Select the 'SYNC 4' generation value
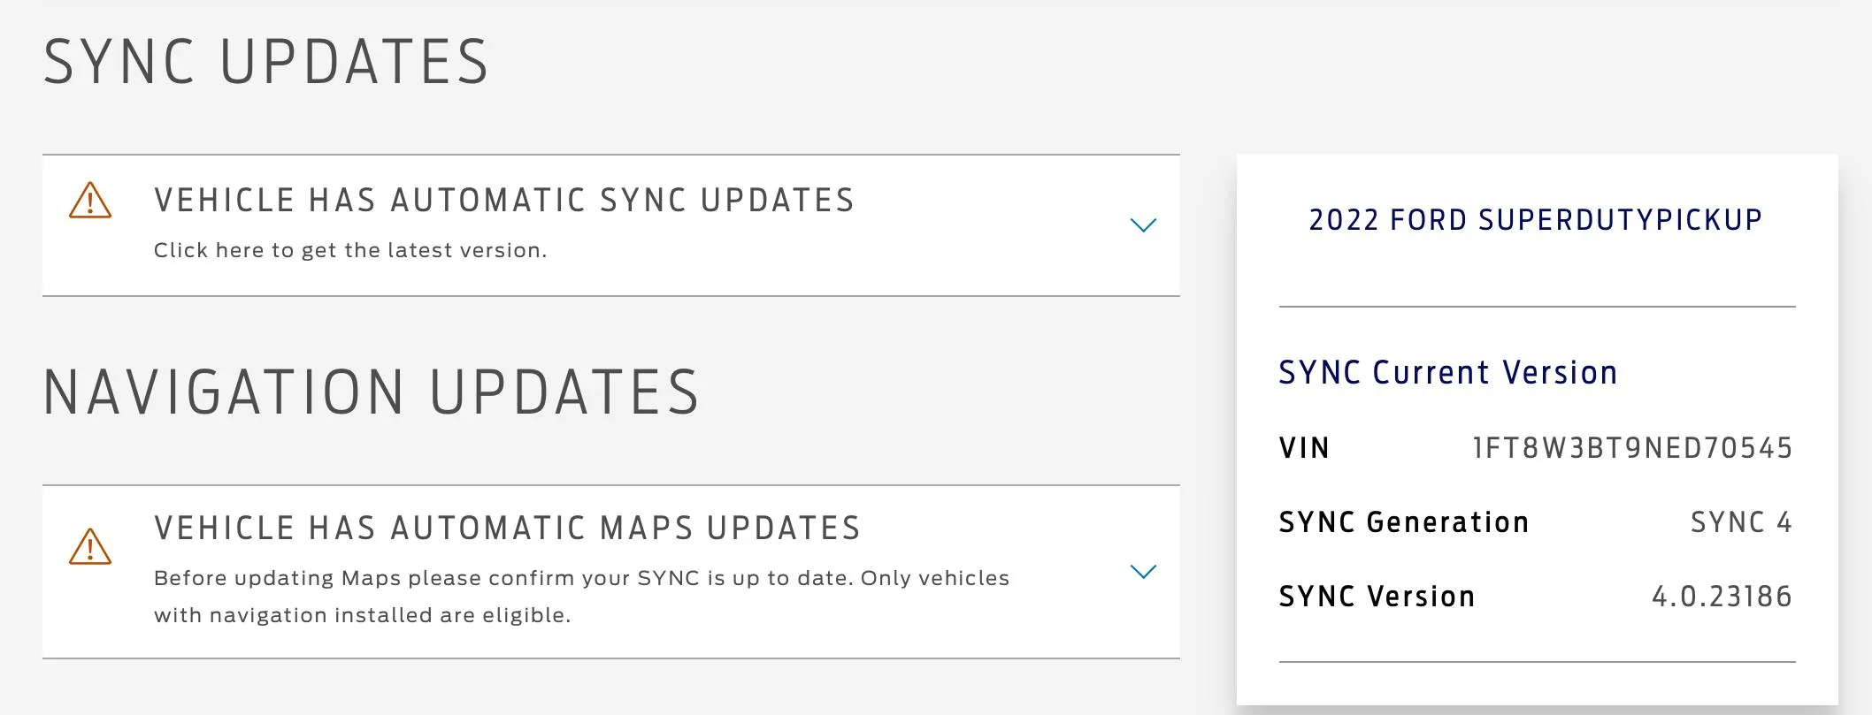 point(1741,522)
